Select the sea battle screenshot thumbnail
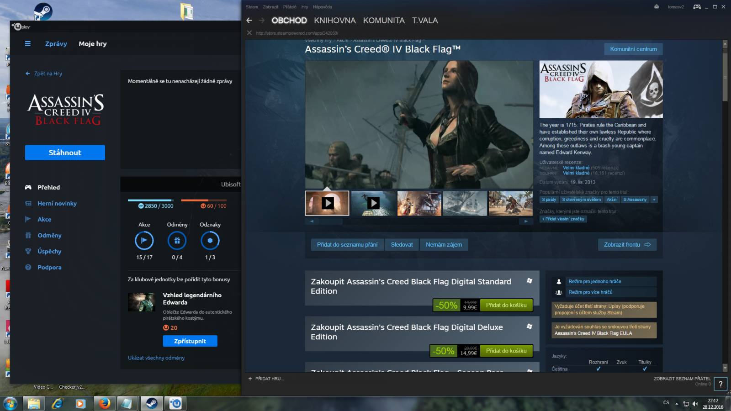731x411 pixels. (x=419, y=203)
